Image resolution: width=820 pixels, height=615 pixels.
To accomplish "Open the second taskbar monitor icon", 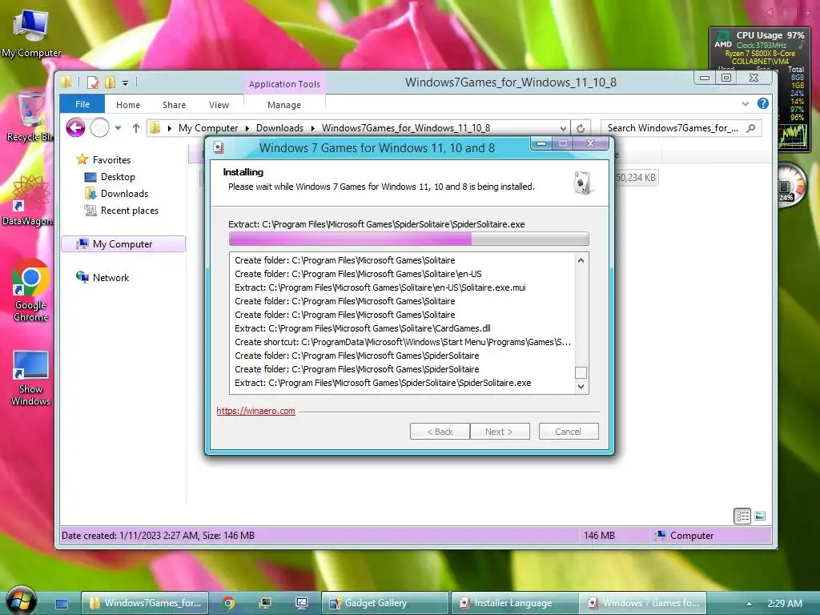I will coord(302,603).
